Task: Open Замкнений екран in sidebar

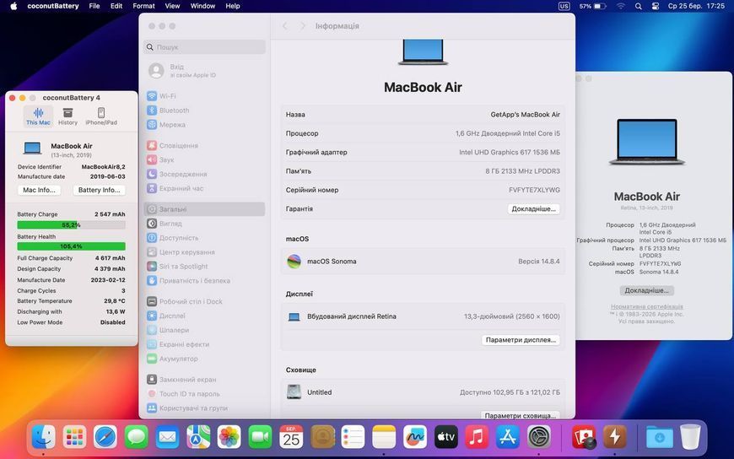Action: (x=204, y=380)
